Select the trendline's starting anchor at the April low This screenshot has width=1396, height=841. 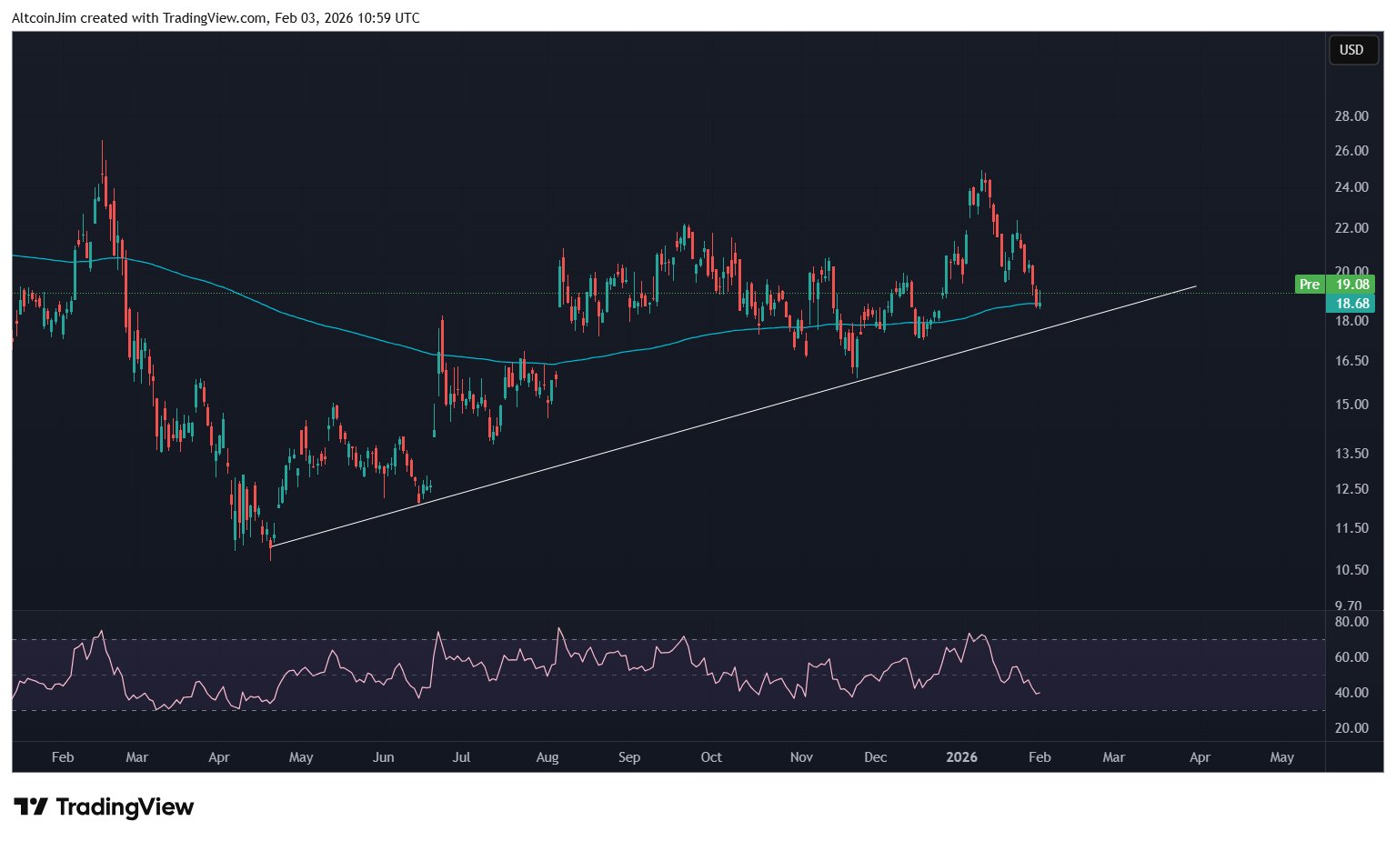click(x=272, y=546)
